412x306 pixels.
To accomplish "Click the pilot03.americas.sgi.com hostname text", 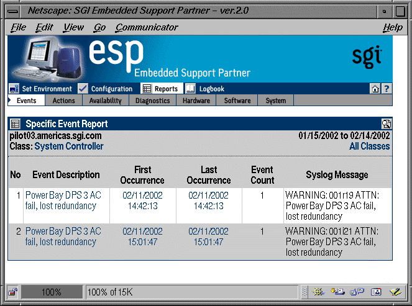I will coord(55,136).
